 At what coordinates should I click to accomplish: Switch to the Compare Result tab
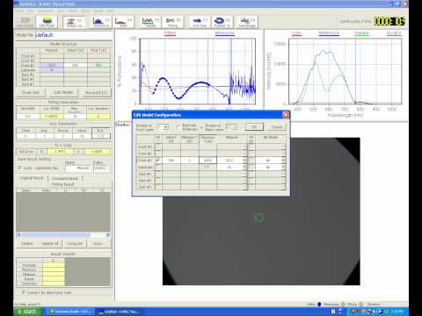(65, 178)
